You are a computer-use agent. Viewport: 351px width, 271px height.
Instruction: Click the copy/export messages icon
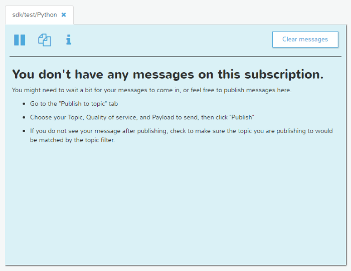[x=45, y=40]
